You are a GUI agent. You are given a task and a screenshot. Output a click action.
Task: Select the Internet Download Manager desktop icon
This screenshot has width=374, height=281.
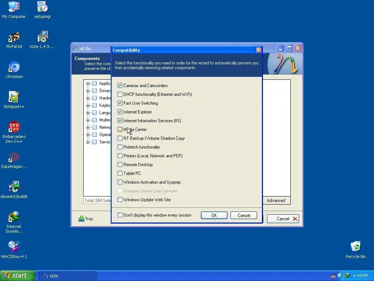[x=14, y=222]
